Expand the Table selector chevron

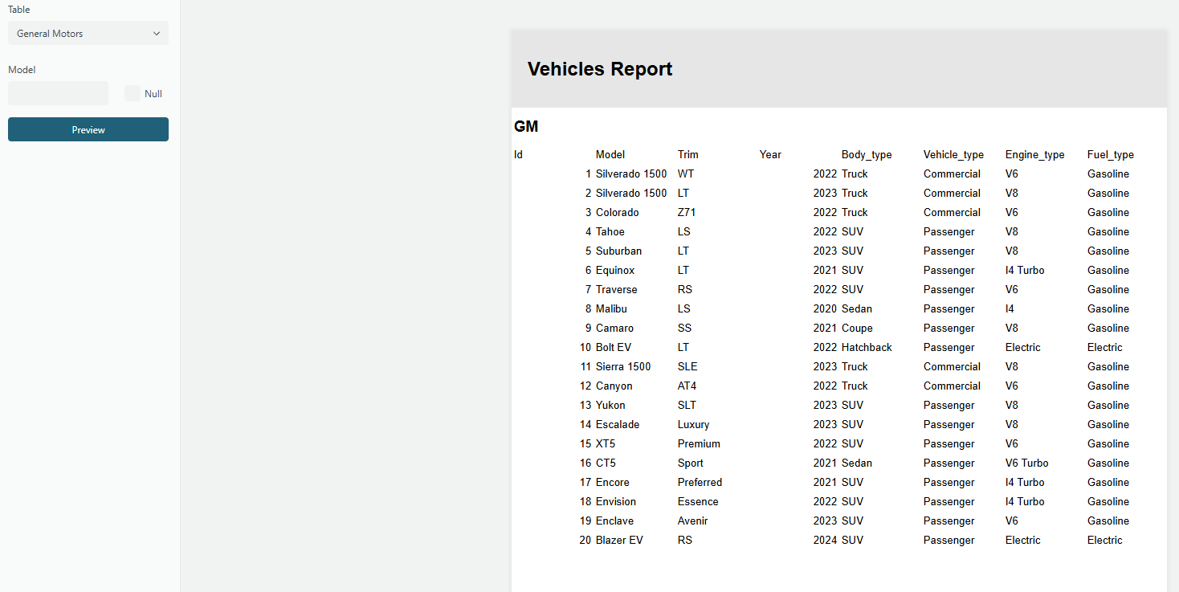[x=157, y=33]
